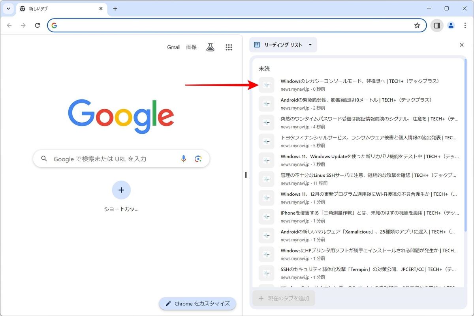Image resolution: width=474 pixels, height=316 pixels.
Task: Maximize the Chrome window
Action: click(x=447, y=8)
